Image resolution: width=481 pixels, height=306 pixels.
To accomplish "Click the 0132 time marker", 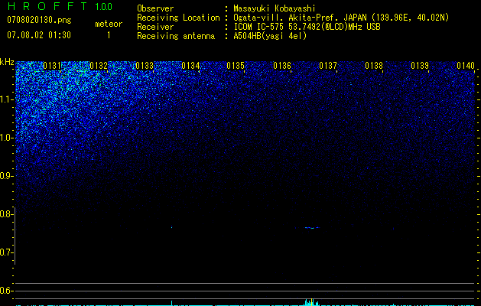I will coord(99,66).
